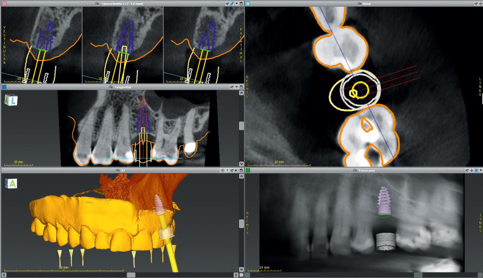The width and height of the screenshot is (483, 278).
Task: Select the Tangential panel title
Action: coord(123,87)
